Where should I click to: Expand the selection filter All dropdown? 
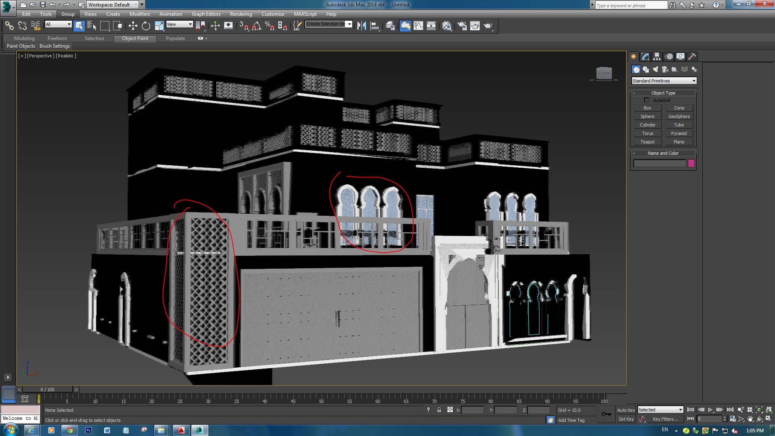point(58,25)
